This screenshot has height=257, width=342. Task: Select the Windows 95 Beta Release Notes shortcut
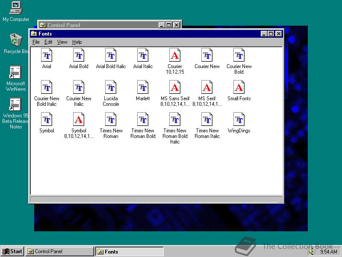pos(16,105)
